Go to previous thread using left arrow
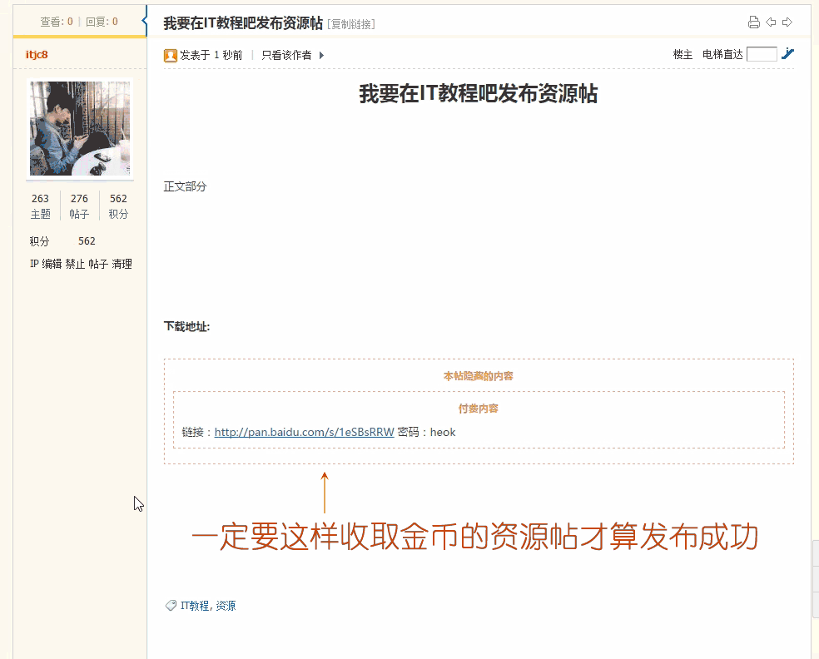Image resolution: width=819 pixels, height=659 pixels. click(x=772, y=22)
